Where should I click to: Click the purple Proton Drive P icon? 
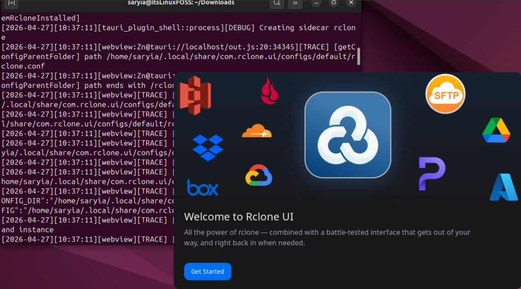(x=432, y=174)
